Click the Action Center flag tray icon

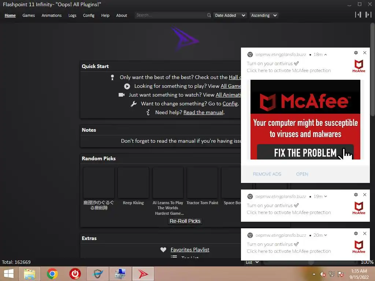click(341, 274)
